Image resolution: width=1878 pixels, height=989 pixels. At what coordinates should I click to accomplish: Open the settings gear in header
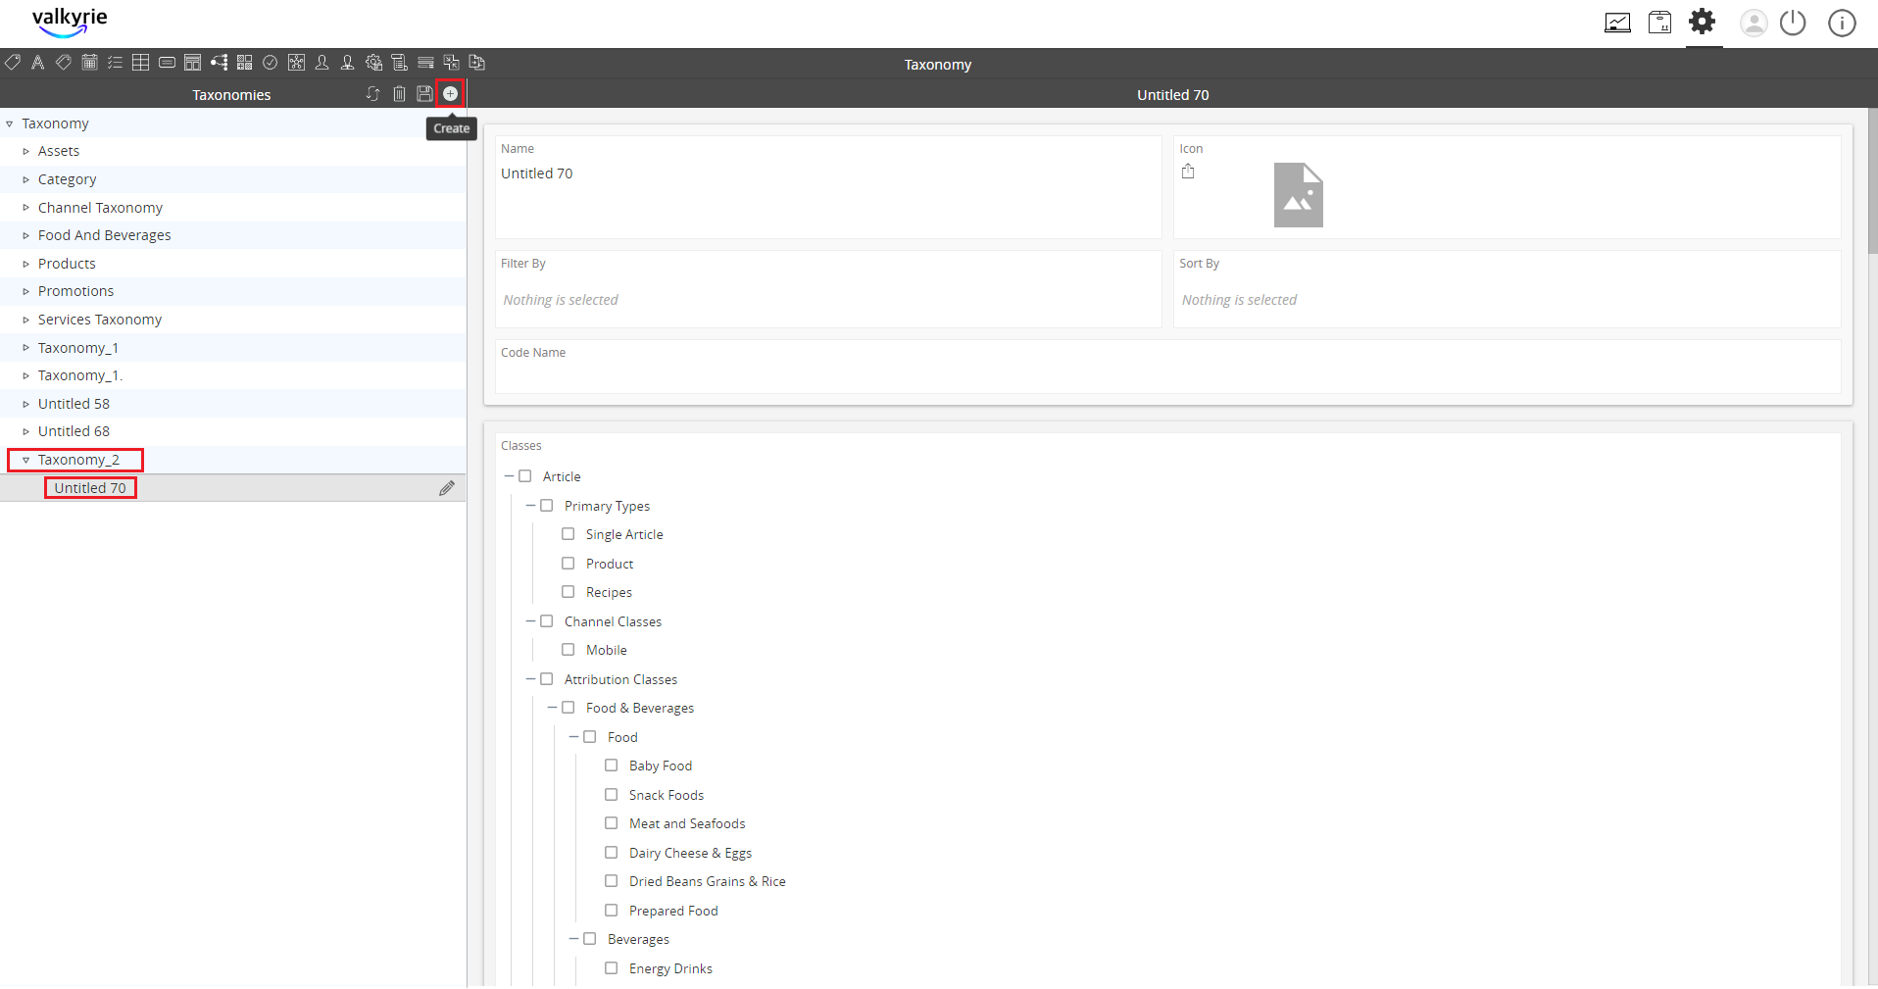click(x=1703, y=21)
